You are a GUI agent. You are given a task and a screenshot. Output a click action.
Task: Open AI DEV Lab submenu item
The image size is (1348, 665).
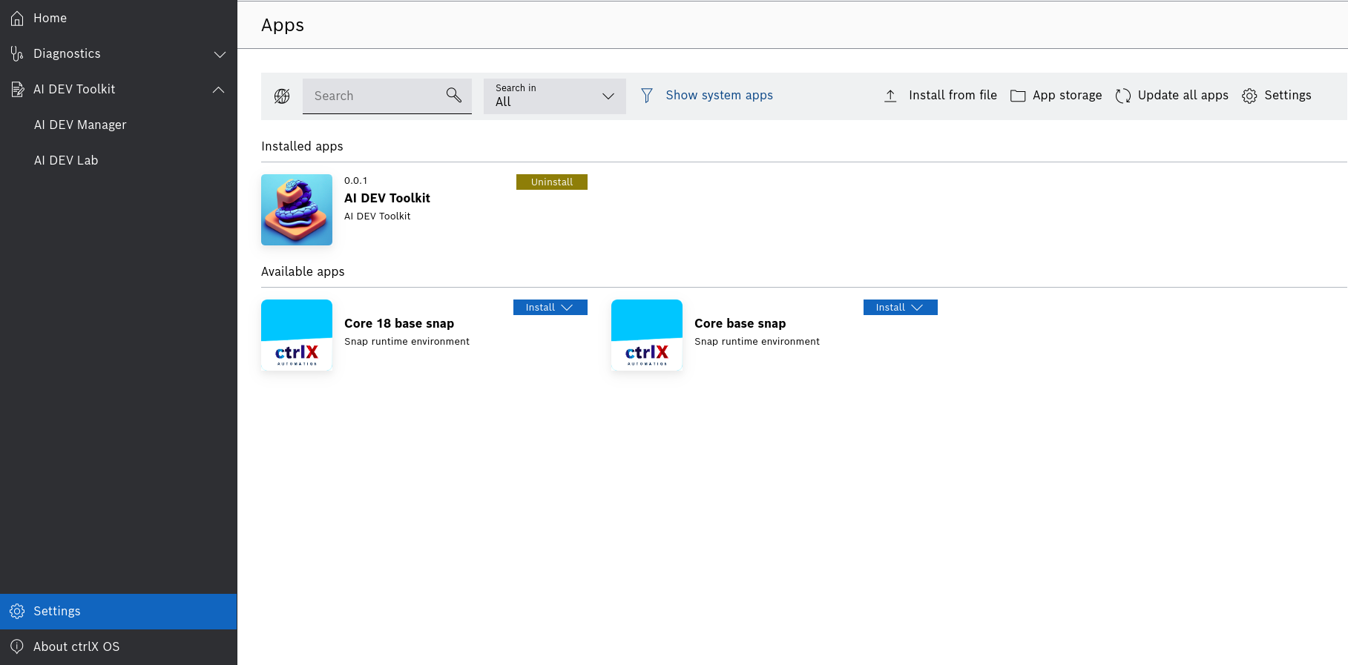coord(119,160)
